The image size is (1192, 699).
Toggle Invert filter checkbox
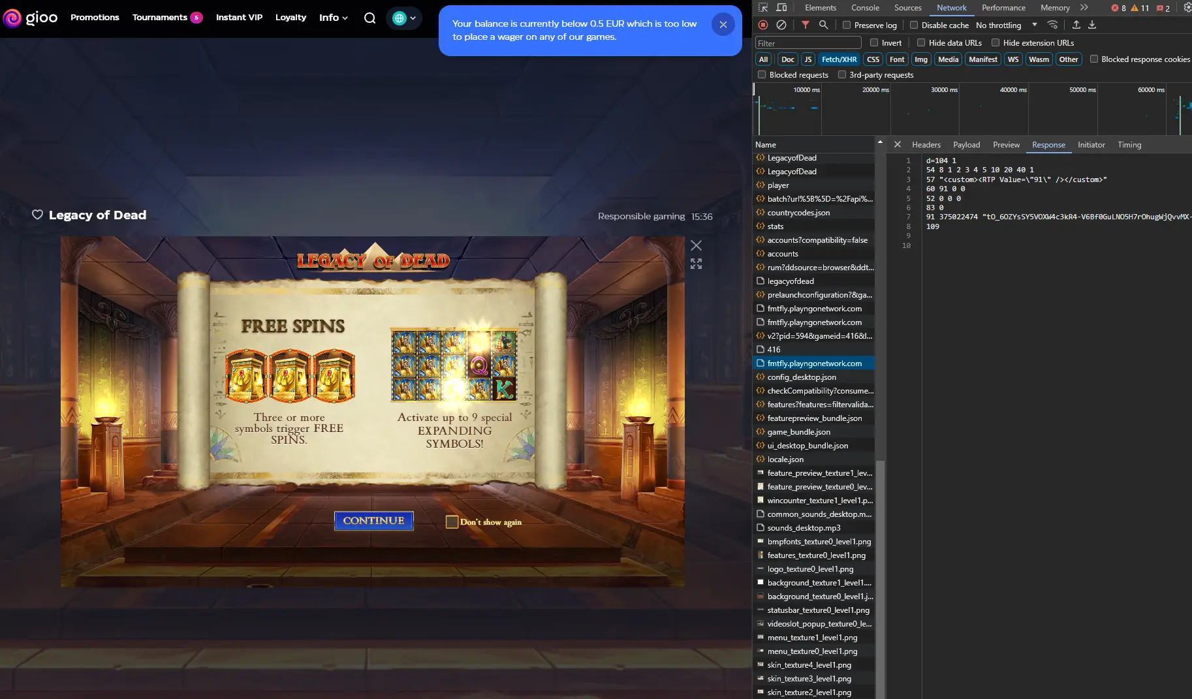tap(874, 42)
